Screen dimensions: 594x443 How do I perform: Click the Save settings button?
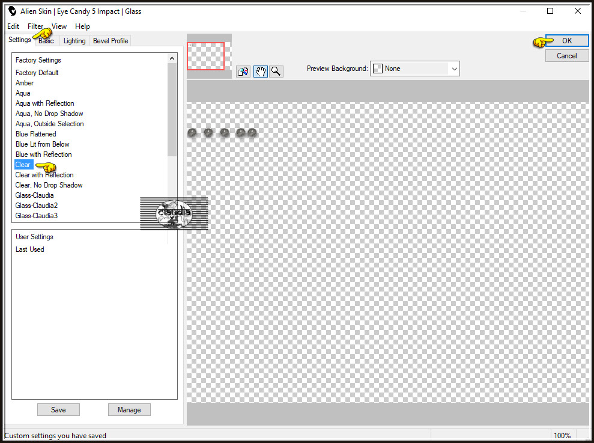[x=58, y=409]
